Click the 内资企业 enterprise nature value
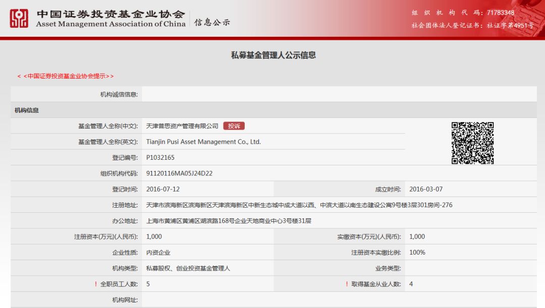545x308 pixels. [x=158, y=253]
